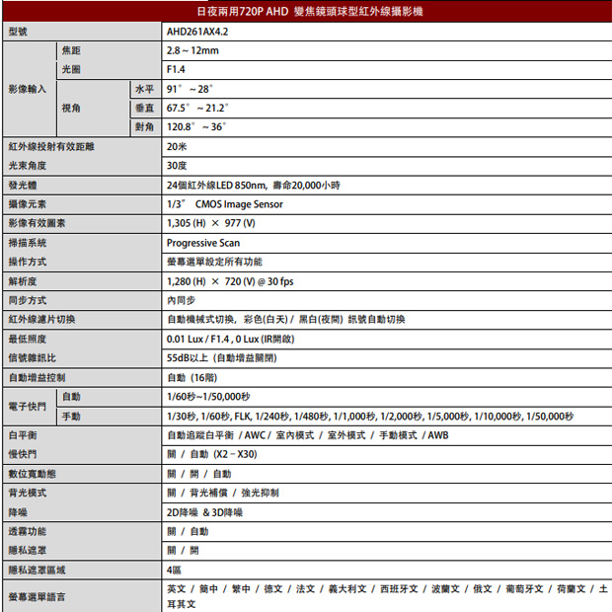Select the 1/3" CMOS Image Sensor text
The image size is (612, 612).
[225, 204]
